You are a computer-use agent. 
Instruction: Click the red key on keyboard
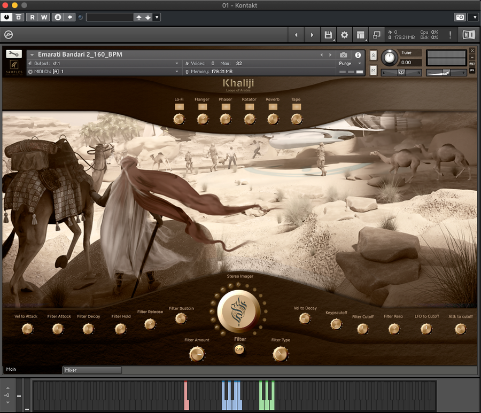186,395
